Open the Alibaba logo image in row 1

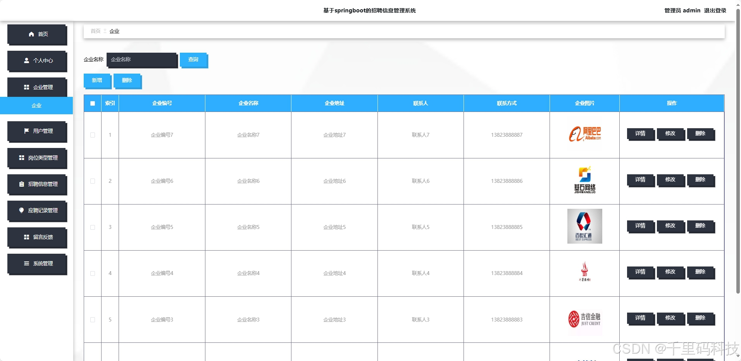click(584, 134)
